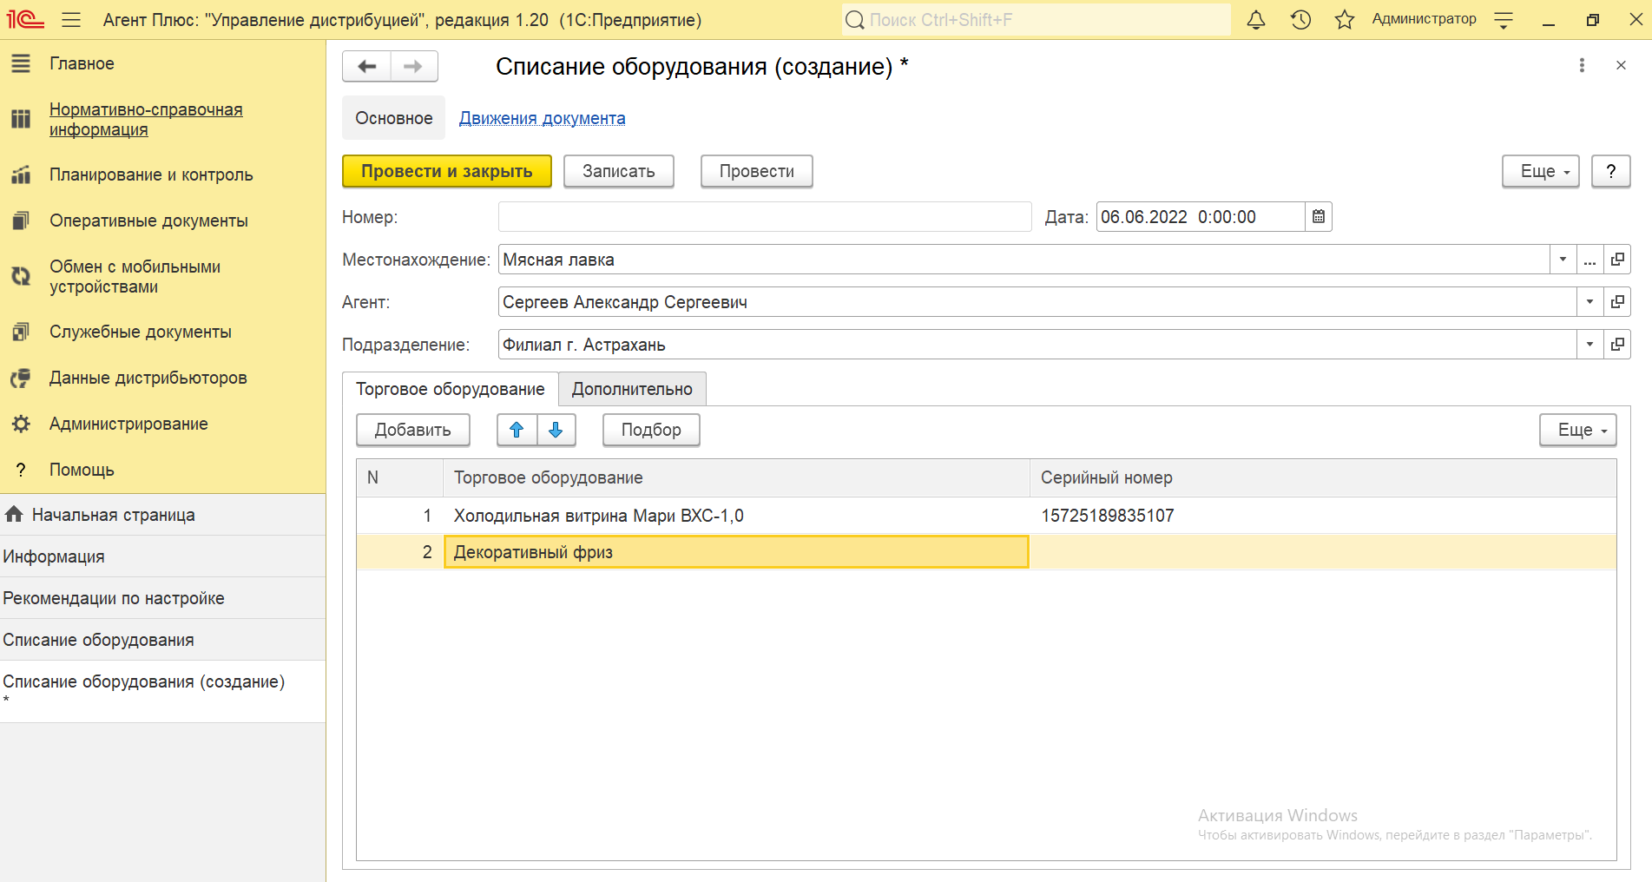1652x882 pixels.
Task: Navigate back with left arrow button
Action: coord(367,67)
